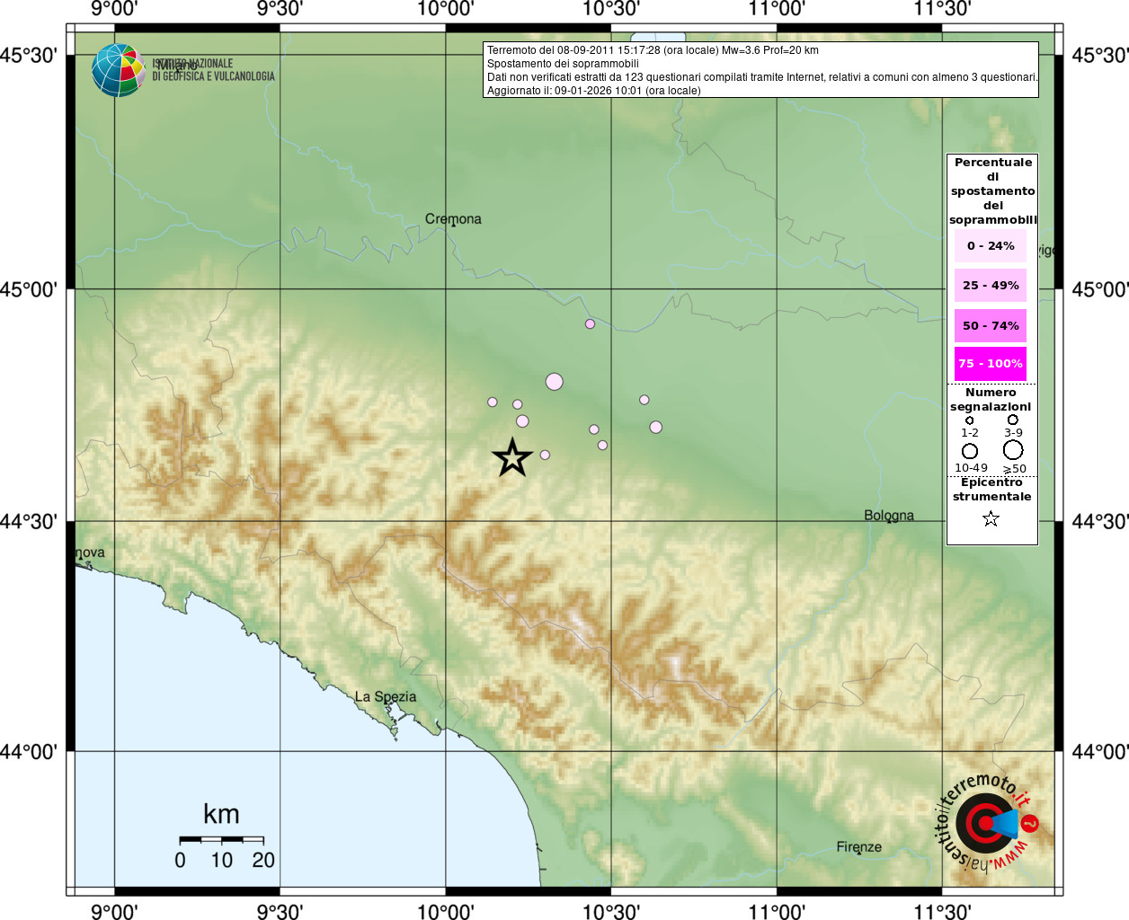
Task: Click the INGV globe logo
Action: pos(118,70)
